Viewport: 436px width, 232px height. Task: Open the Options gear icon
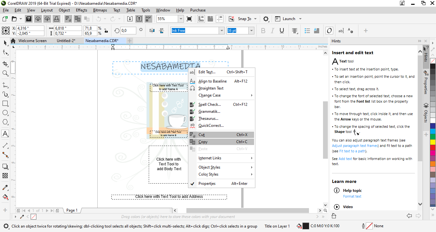[266, 19]
